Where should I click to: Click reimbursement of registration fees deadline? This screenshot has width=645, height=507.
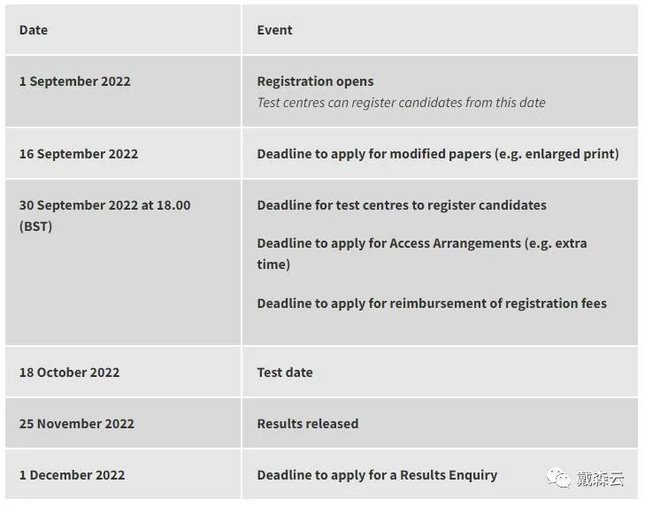pyautogui.click(x=432, y=303)
